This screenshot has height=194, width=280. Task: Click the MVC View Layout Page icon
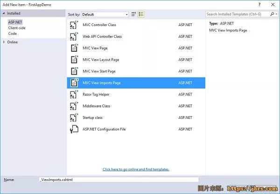pyautogui.click(x=74, y=60)
